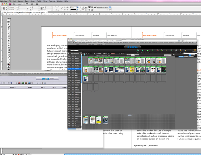This screenshot has height=155, width=201.
Task: Select the Eyedropper tool
Action: pos(9,57)
